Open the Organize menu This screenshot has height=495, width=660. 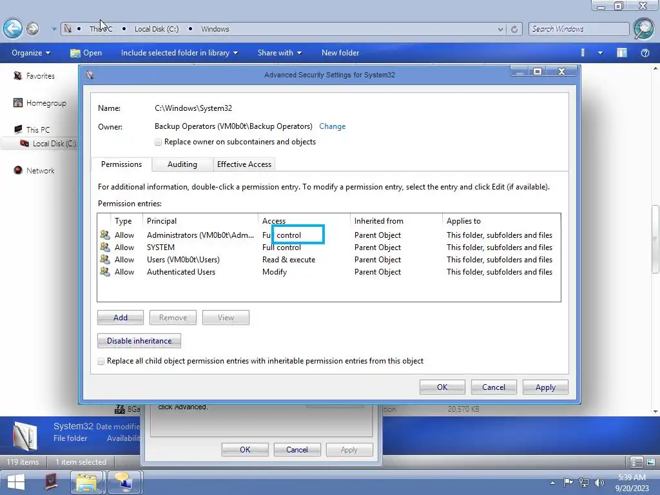pos(31,53)
